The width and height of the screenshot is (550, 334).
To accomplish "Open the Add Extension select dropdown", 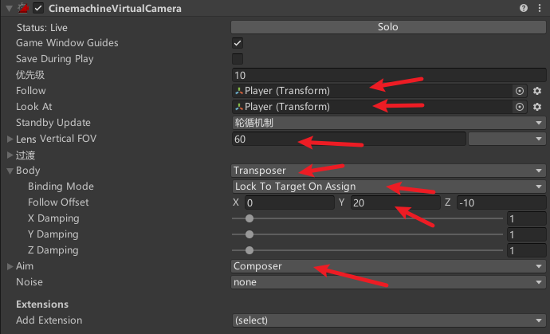I will point(389,320).
